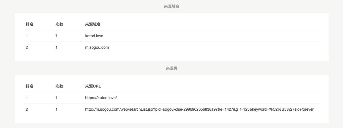Screen dimensions: 343x128
Task: Select the 排名 header in source page table
Action: 29,86
